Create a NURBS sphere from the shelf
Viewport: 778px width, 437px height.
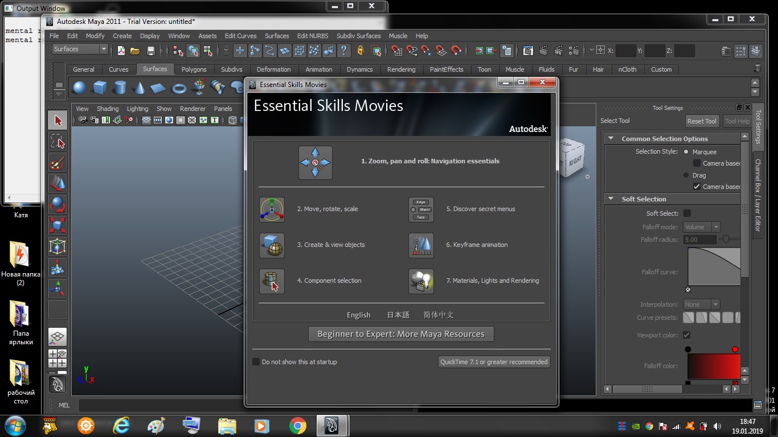79,88
